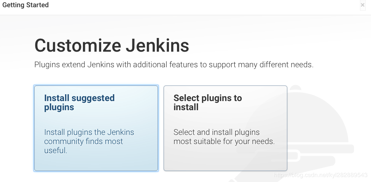Click the word 'Customize' in the large heading

78,45
